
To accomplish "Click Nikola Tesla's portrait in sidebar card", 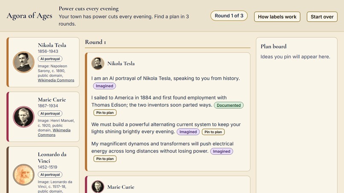I will coord(23,62).
